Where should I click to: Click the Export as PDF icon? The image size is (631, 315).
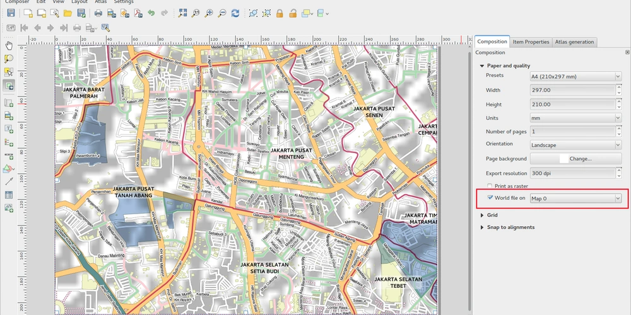point(138,13)
